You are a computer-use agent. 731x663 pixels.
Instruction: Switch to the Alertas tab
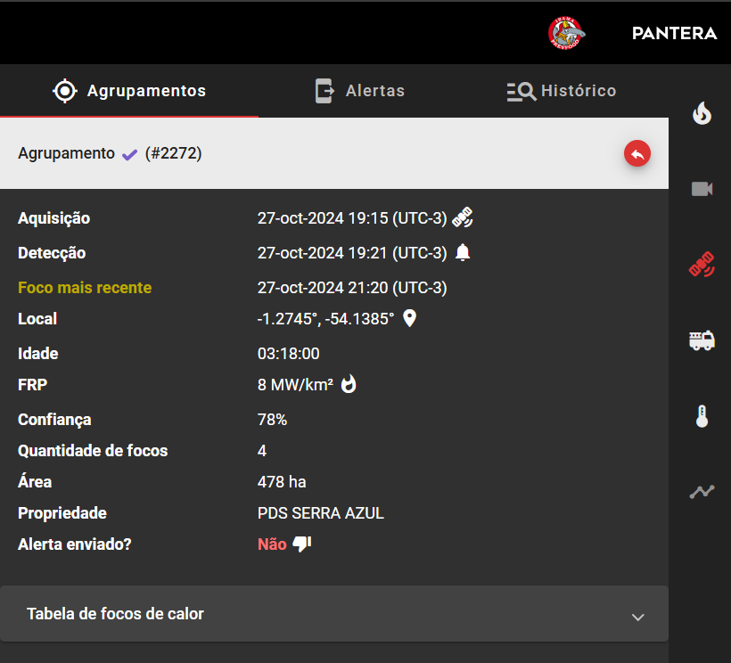coord(360,91)
